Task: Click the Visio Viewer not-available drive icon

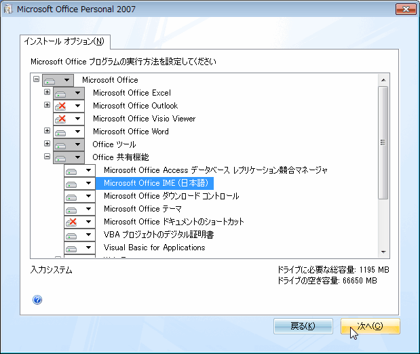Action: [61, 119]
